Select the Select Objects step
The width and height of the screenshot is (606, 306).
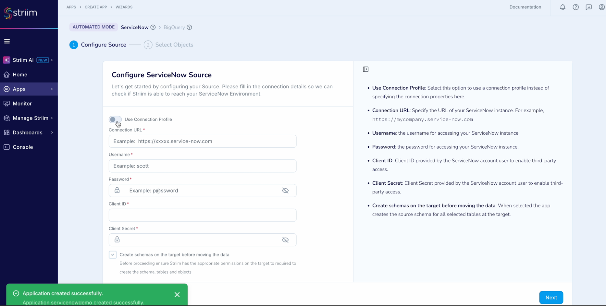[169, 45]
